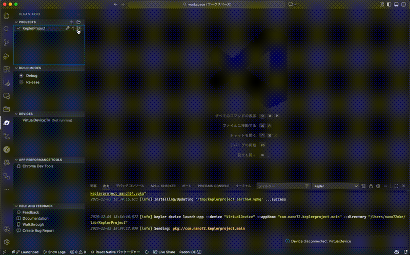Open Documentation in Help section
The height and width of the screenshot is (255, 410).
pyautogui.click(x=35, y=219)
